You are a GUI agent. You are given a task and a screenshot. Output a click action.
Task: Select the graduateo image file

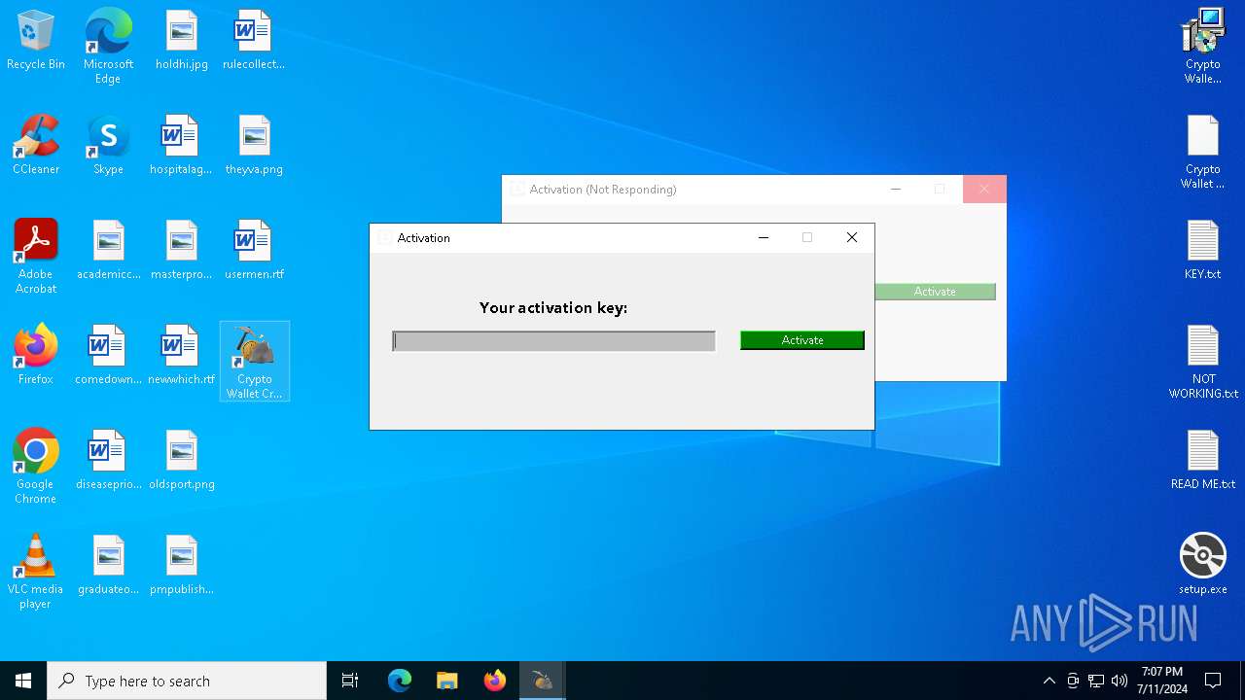(x=109, y=566)
